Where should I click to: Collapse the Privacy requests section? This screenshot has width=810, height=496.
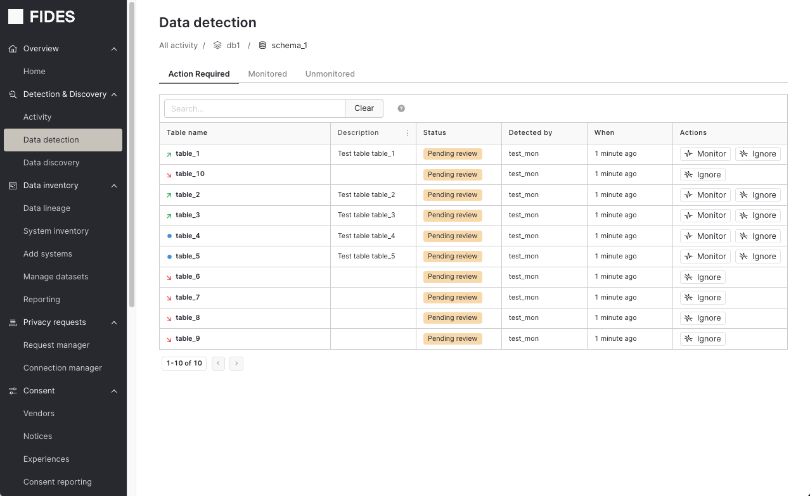(114, 322)
